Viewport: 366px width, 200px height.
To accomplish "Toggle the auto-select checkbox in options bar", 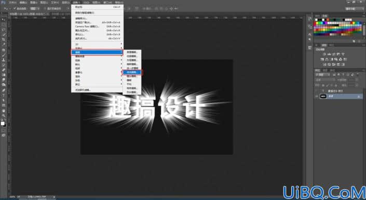I will coord(15,8).
